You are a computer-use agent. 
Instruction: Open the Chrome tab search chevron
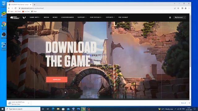(x=174, y=3)
